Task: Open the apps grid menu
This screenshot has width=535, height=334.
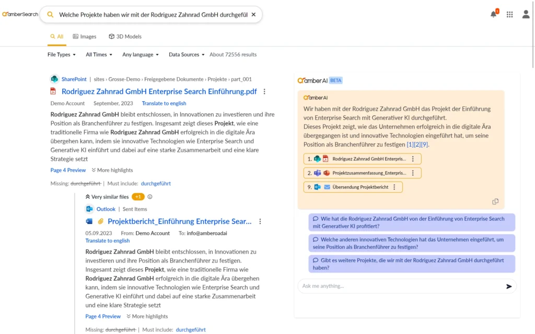Action: tap(509, 15)
